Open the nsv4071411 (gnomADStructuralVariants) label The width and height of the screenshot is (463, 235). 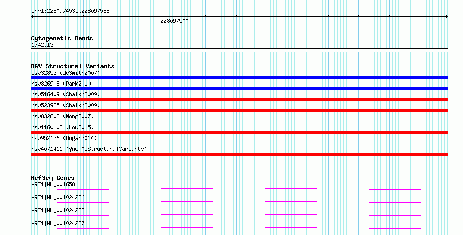89,149
